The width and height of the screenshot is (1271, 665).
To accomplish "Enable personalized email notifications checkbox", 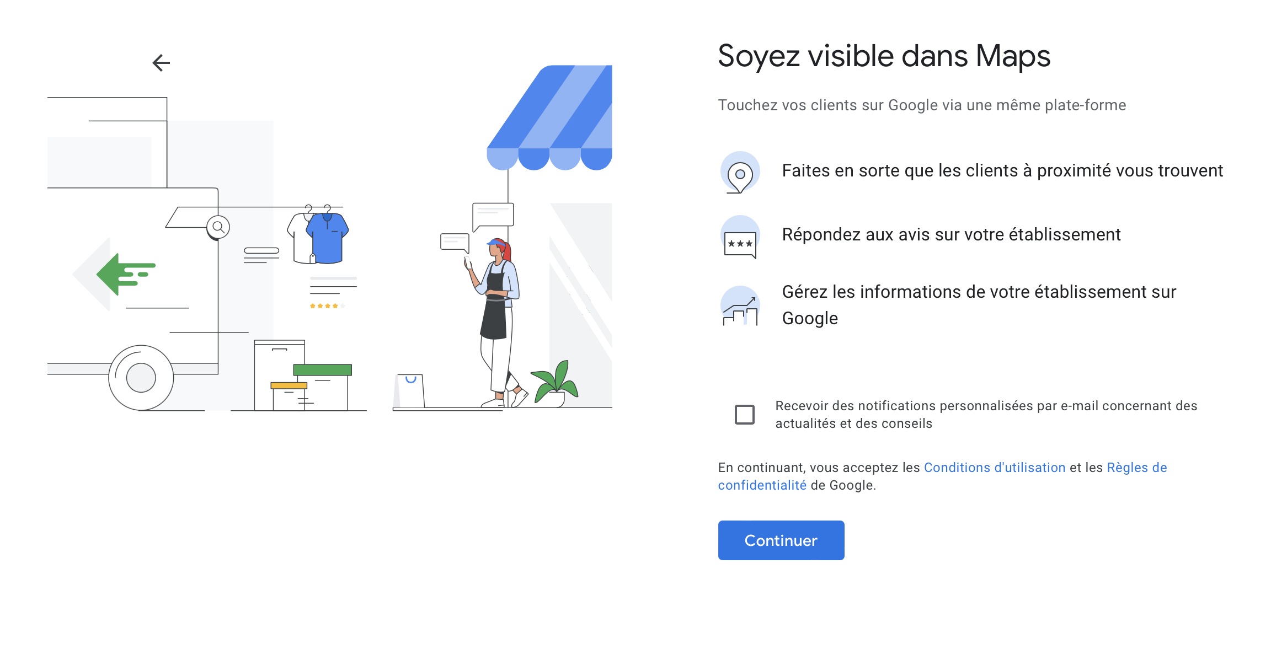I will tap(744, 414).
